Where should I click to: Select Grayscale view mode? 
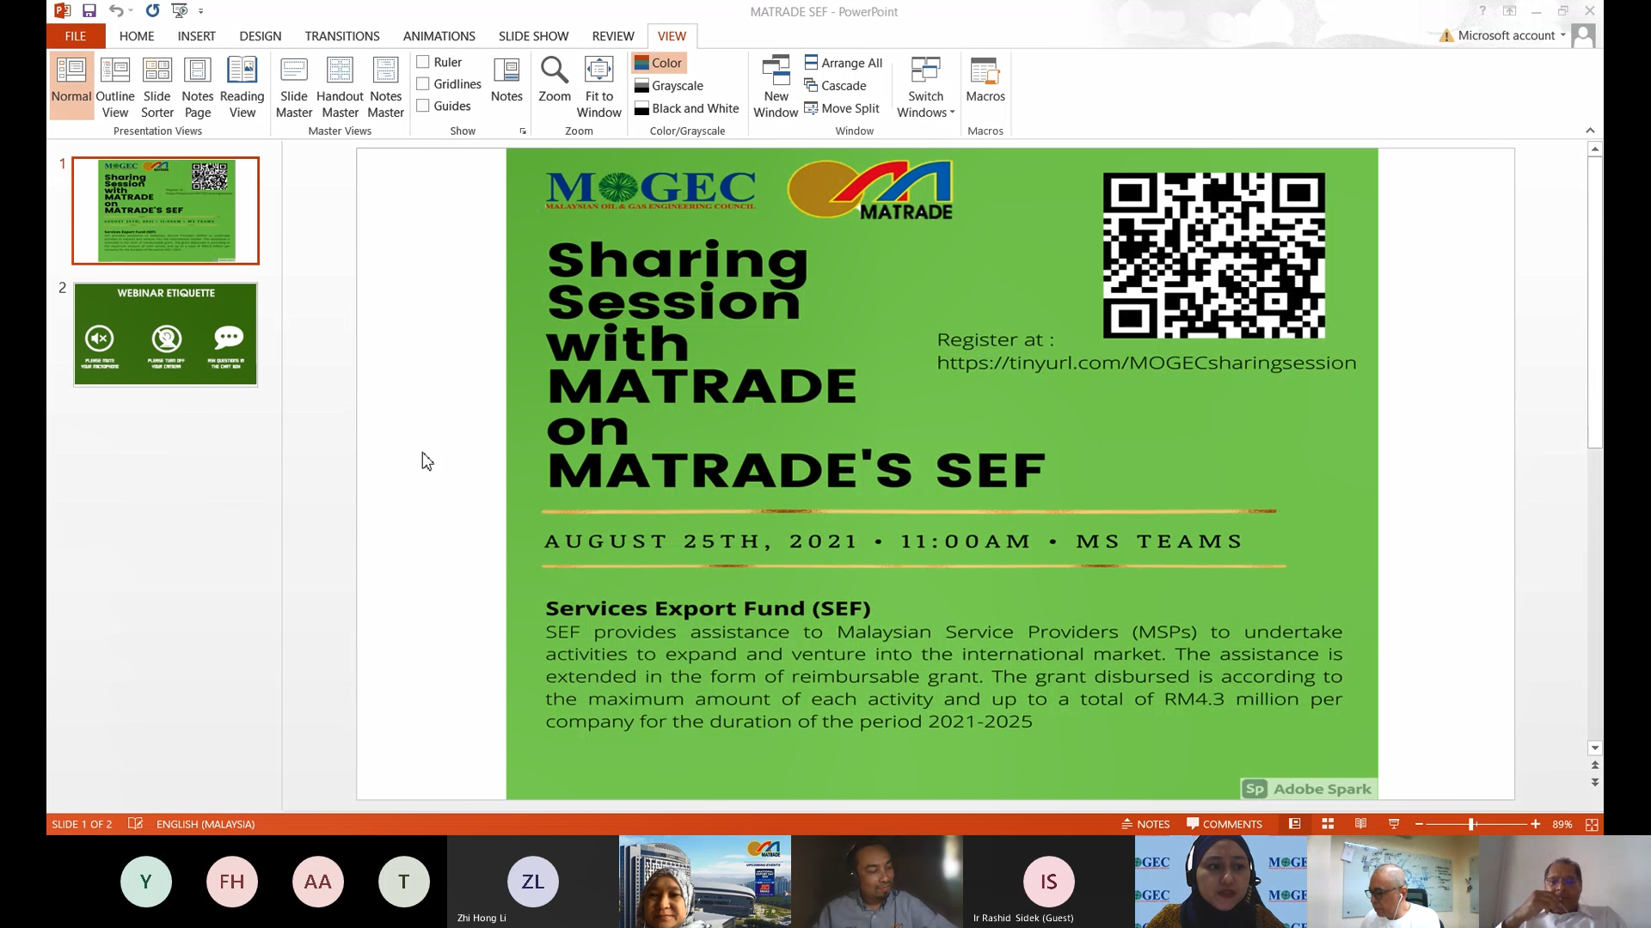pyautogui.click(x=669, y=86)
